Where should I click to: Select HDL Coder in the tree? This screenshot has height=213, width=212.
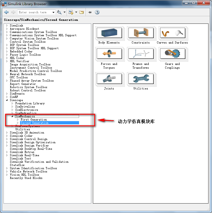click(x=17, y=58)
